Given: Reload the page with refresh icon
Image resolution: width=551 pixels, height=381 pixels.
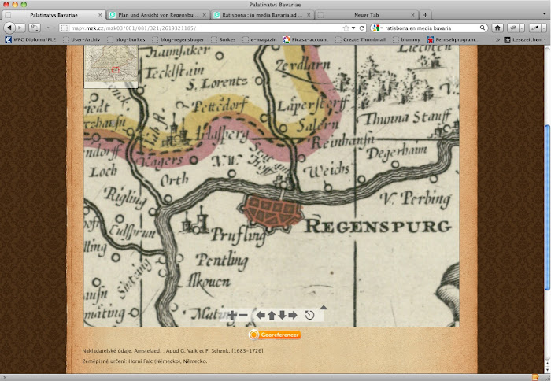Looking at the screenshot, I should coord(361,28).
